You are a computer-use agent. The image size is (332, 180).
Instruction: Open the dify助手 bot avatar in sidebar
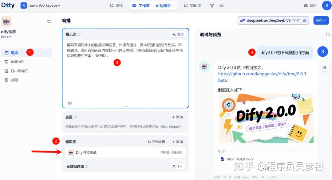6,21
